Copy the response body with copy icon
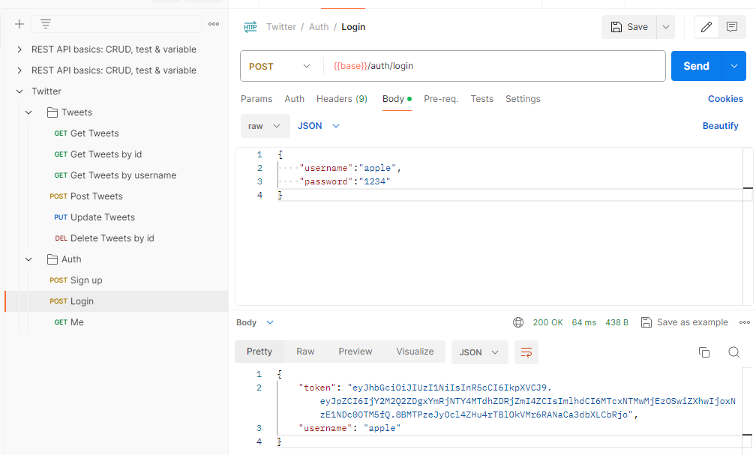This screenshot has width=756, height=455. pos(704,352)
